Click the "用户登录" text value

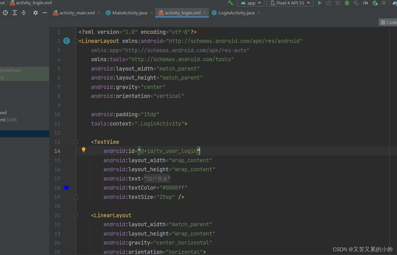click(157, 179)
